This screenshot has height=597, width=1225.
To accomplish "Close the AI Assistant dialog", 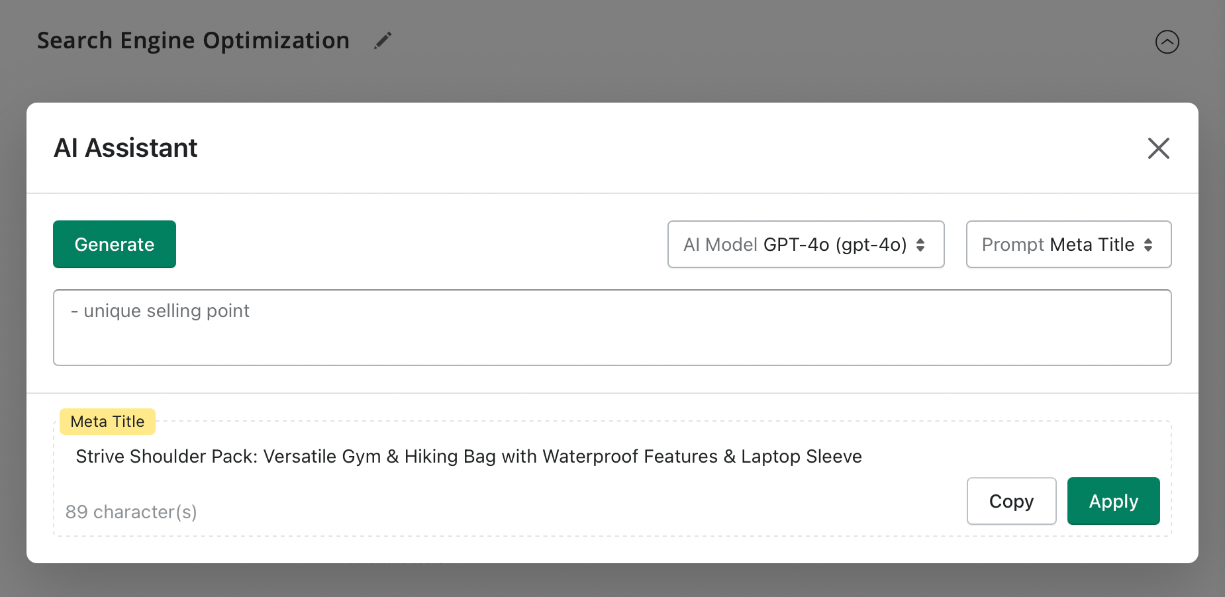I will pos(1158,148).
